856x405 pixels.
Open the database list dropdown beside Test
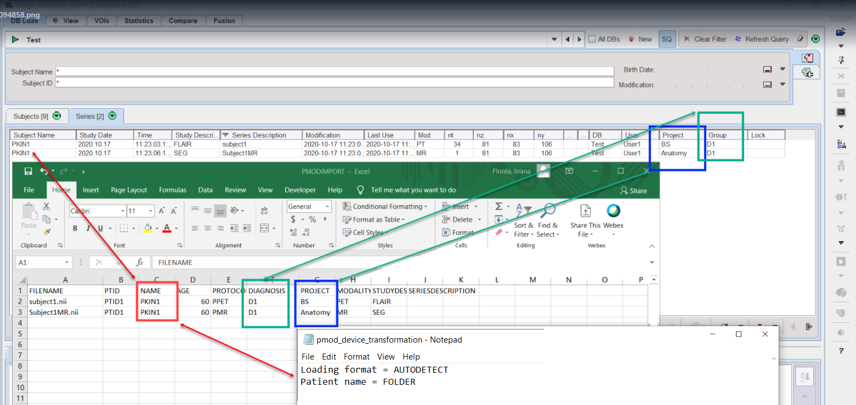click(554, 39)
